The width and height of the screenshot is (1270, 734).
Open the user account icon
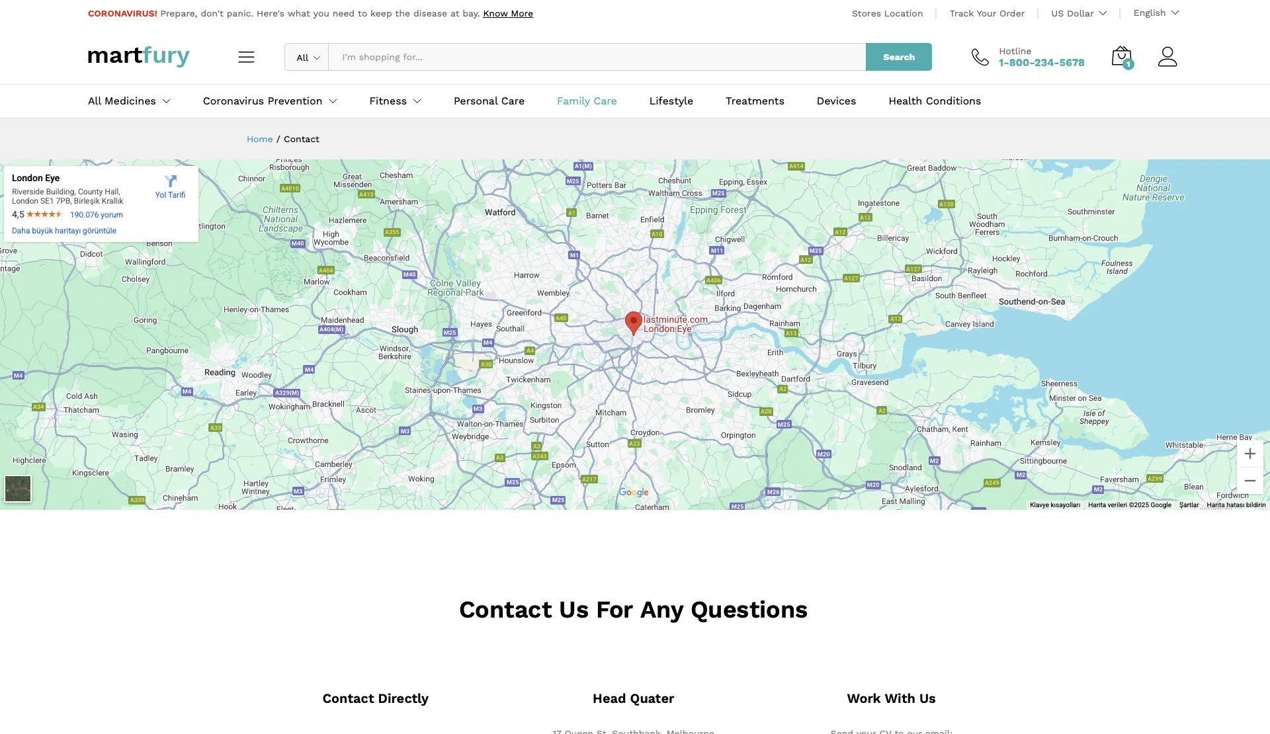1167,57
